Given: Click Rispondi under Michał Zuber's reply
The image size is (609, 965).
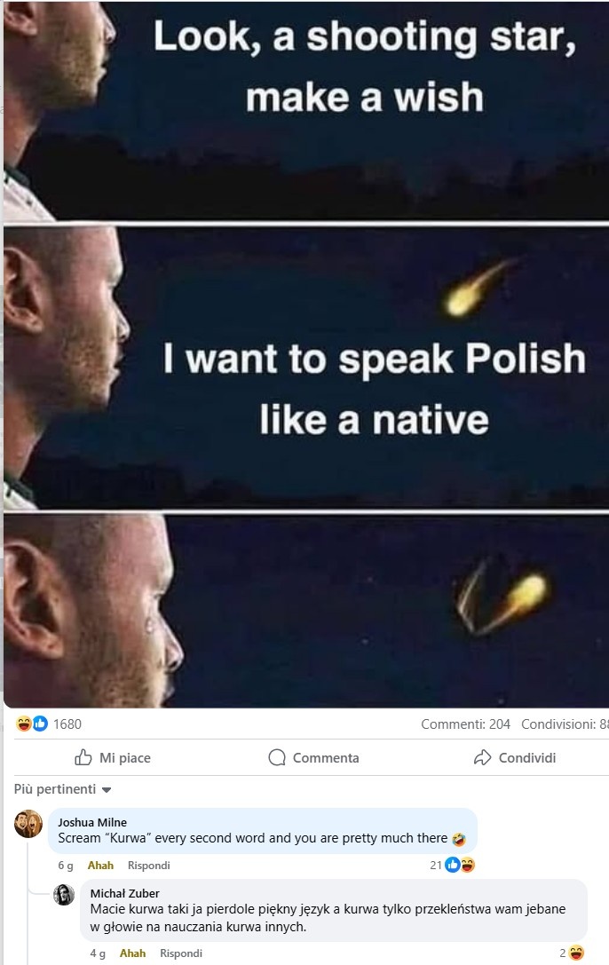Looking at the screenshot, I should [x=181, y=953].
